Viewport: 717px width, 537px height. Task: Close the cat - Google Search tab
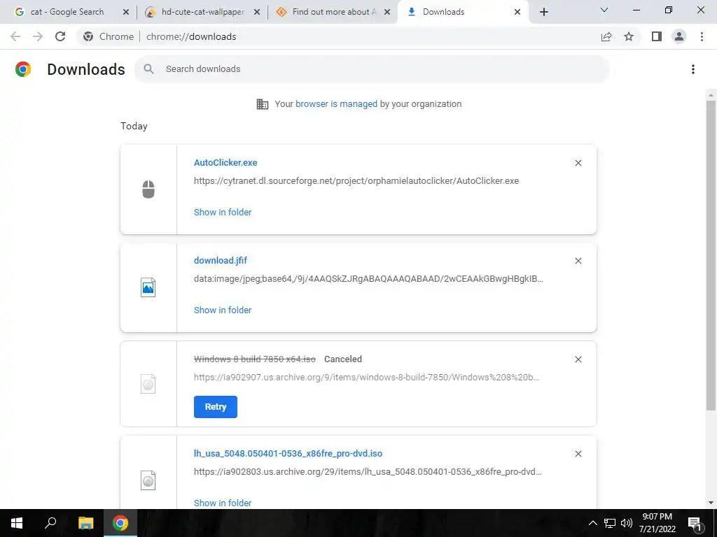(126, 12)
